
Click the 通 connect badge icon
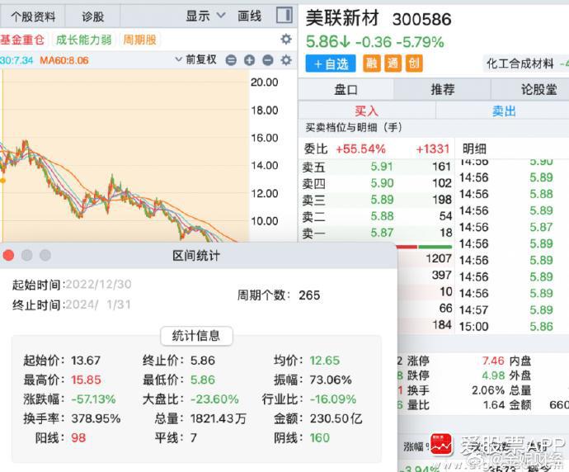coord(393,64)
